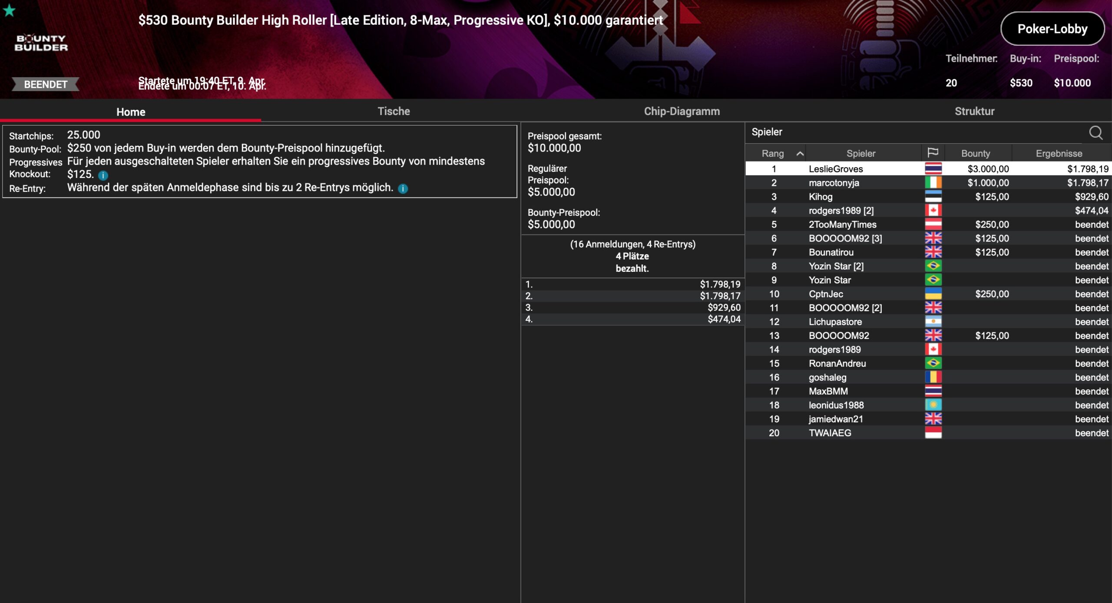Open the player search magnifier
This screenshot has height=603, width=1112.
tap(1095, 132)
